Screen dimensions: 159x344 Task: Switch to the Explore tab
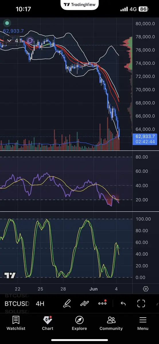79,323
